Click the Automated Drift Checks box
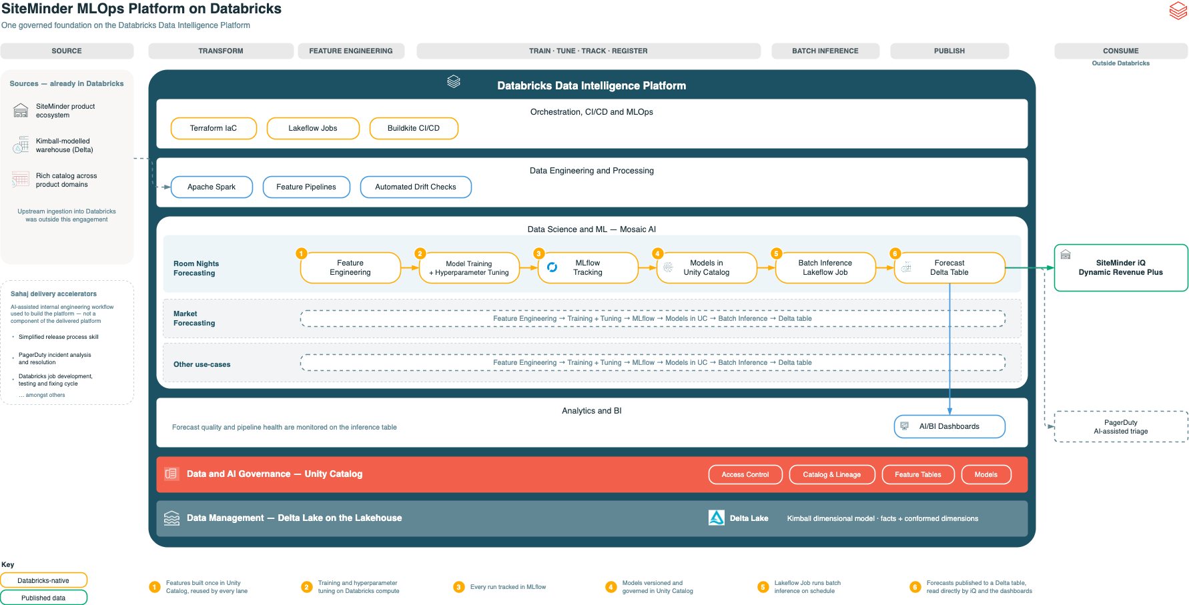 416,187
